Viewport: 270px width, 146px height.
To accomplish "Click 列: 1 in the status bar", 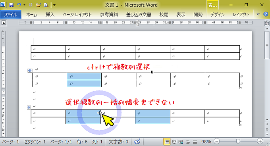I will coord(97,142).
